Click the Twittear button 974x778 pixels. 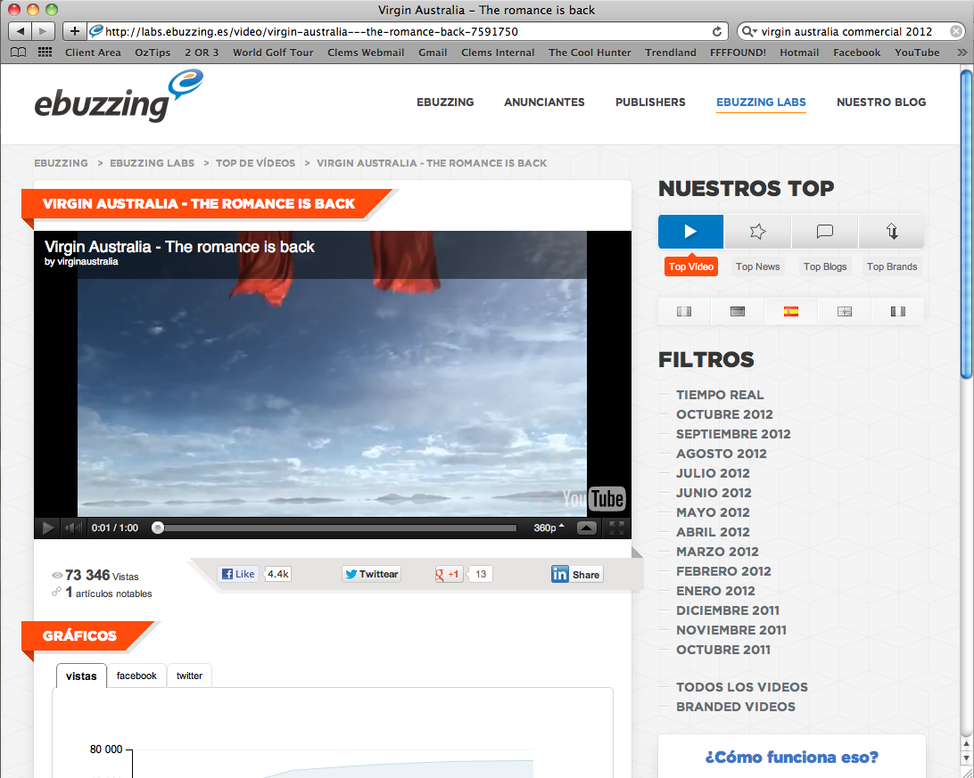tap(371, 575)
